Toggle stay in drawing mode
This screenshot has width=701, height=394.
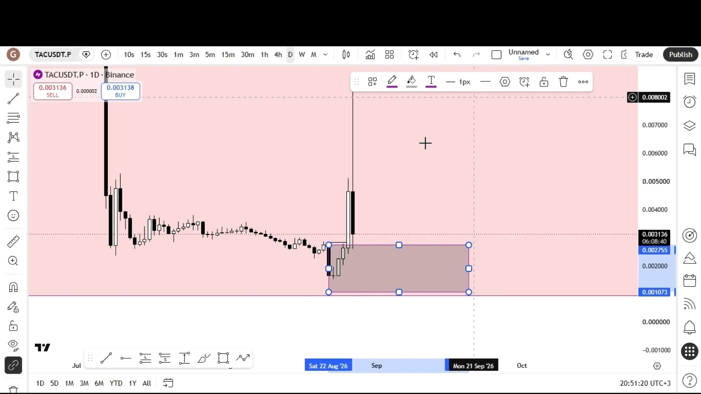pyautogui.click(x=14, y=307)
